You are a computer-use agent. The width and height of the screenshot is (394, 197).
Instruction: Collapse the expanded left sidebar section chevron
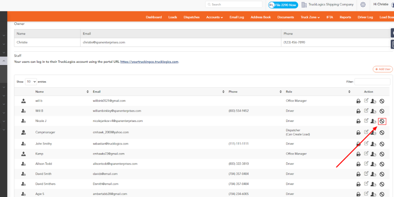[x=4, y=61]
